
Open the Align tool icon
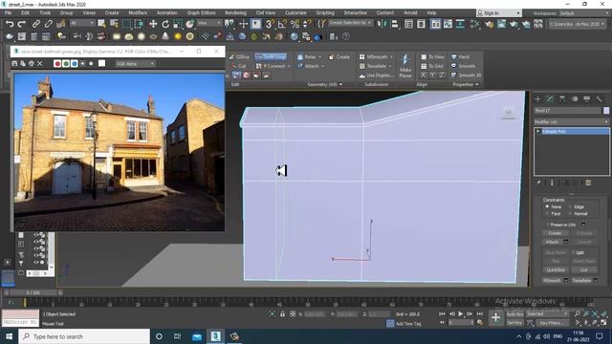[395, 24]
